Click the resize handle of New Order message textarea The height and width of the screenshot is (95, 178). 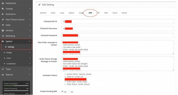[173, 53]
